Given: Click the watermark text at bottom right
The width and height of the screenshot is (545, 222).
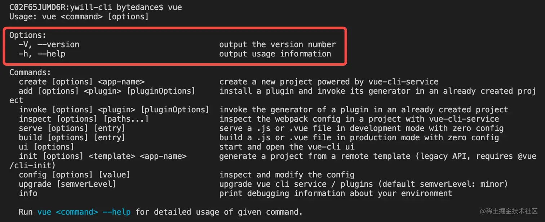Looking at the screenshot, I should coord(509,211).
